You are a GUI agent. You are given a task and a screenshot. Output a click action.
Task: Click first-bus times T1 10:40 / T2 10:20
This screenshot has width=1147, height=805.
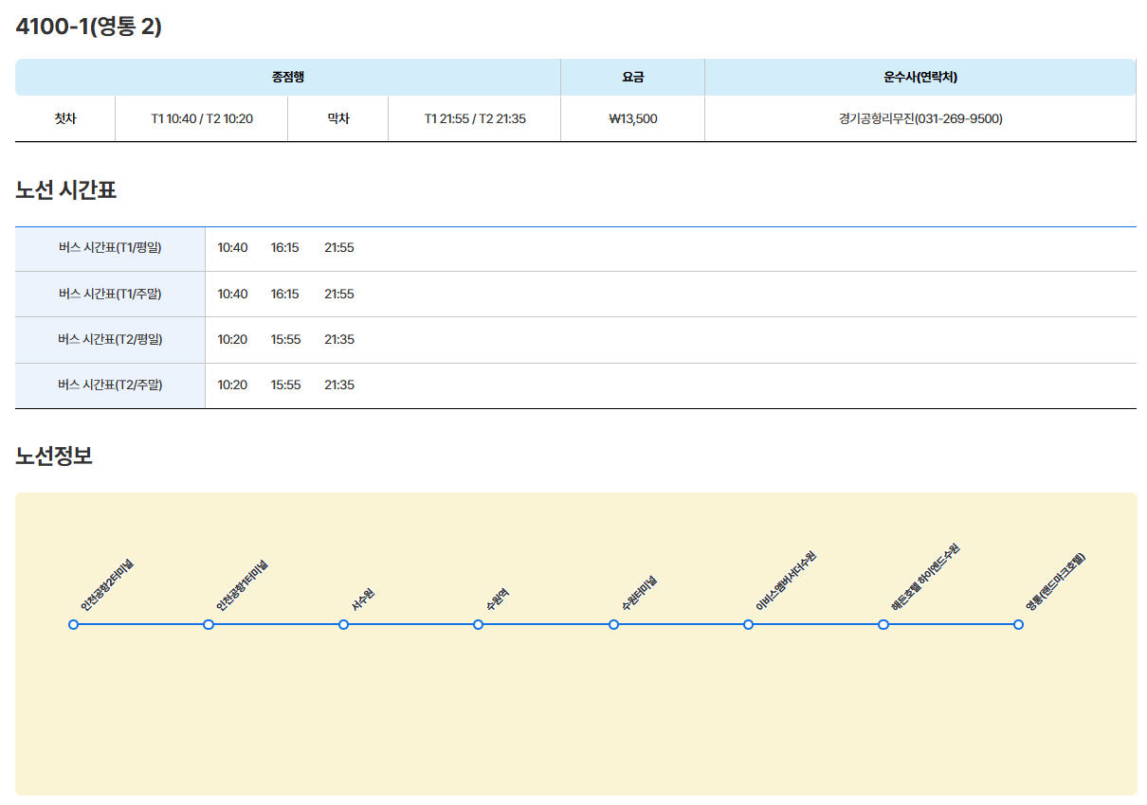coord(202,118)
